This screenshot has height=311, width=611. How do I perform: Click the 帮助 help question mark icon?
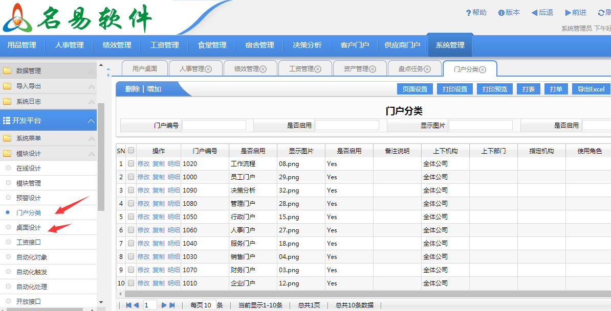point(468,13)
